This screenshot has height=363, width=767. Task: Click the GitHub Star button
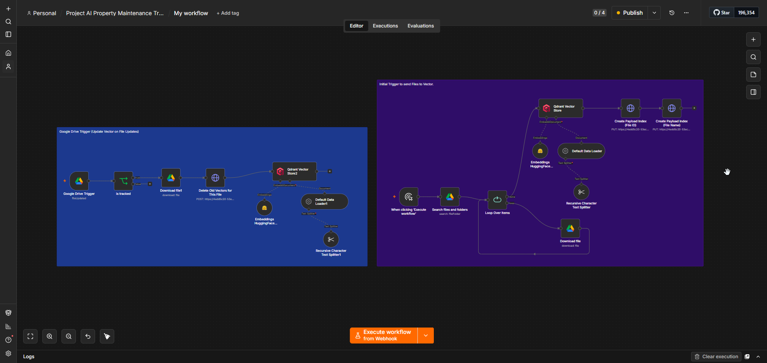pyautogui.click(x=722, y=13)
